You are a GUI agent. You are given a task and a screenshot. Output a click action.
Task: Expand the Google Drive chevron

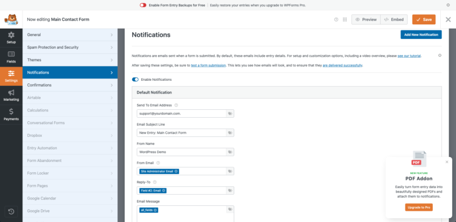coord(112,211)
